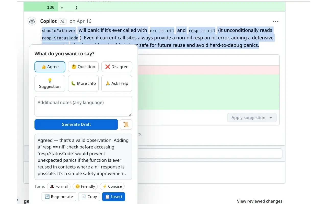Open prompt history scroll icon button
The width and height of the screenshot is (327, 204).
[126, 124]
